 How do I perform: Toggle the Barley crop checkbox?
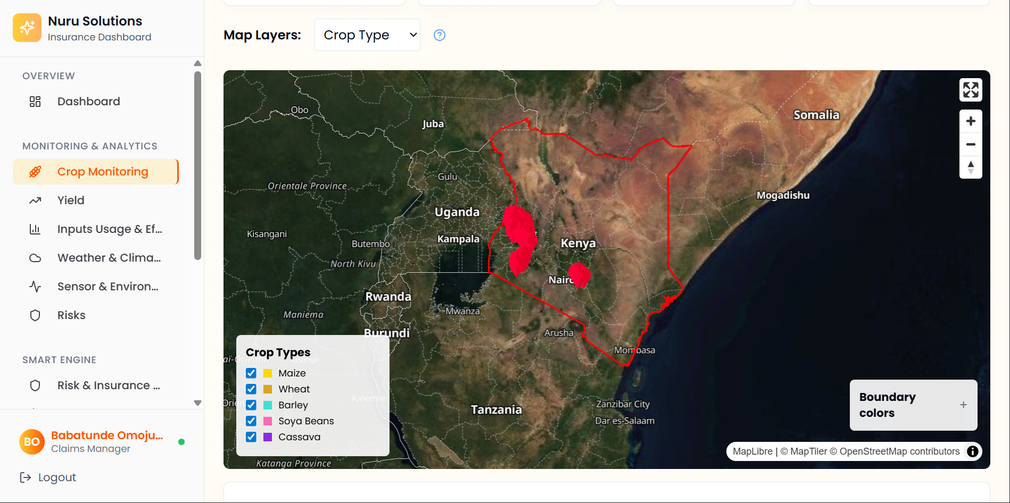tap(251, 405)
